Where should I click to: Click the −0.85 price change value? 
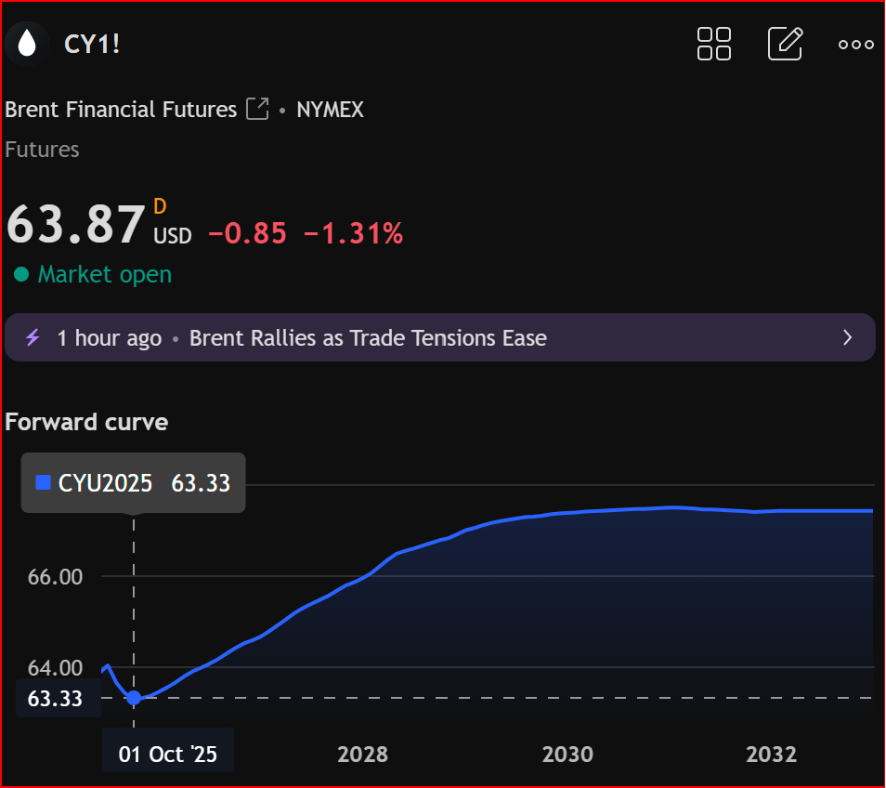pyautogui.click(x=247, y=233)
